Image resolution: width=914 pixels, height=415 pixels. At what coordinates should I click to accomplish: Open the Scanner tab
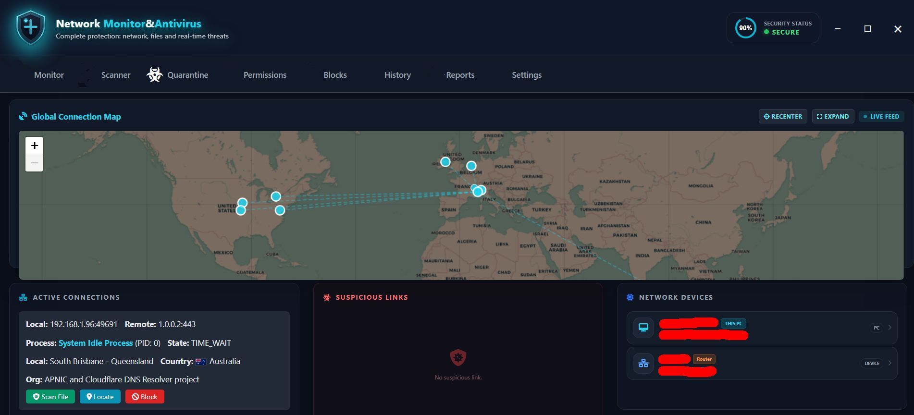coord(116,75)
